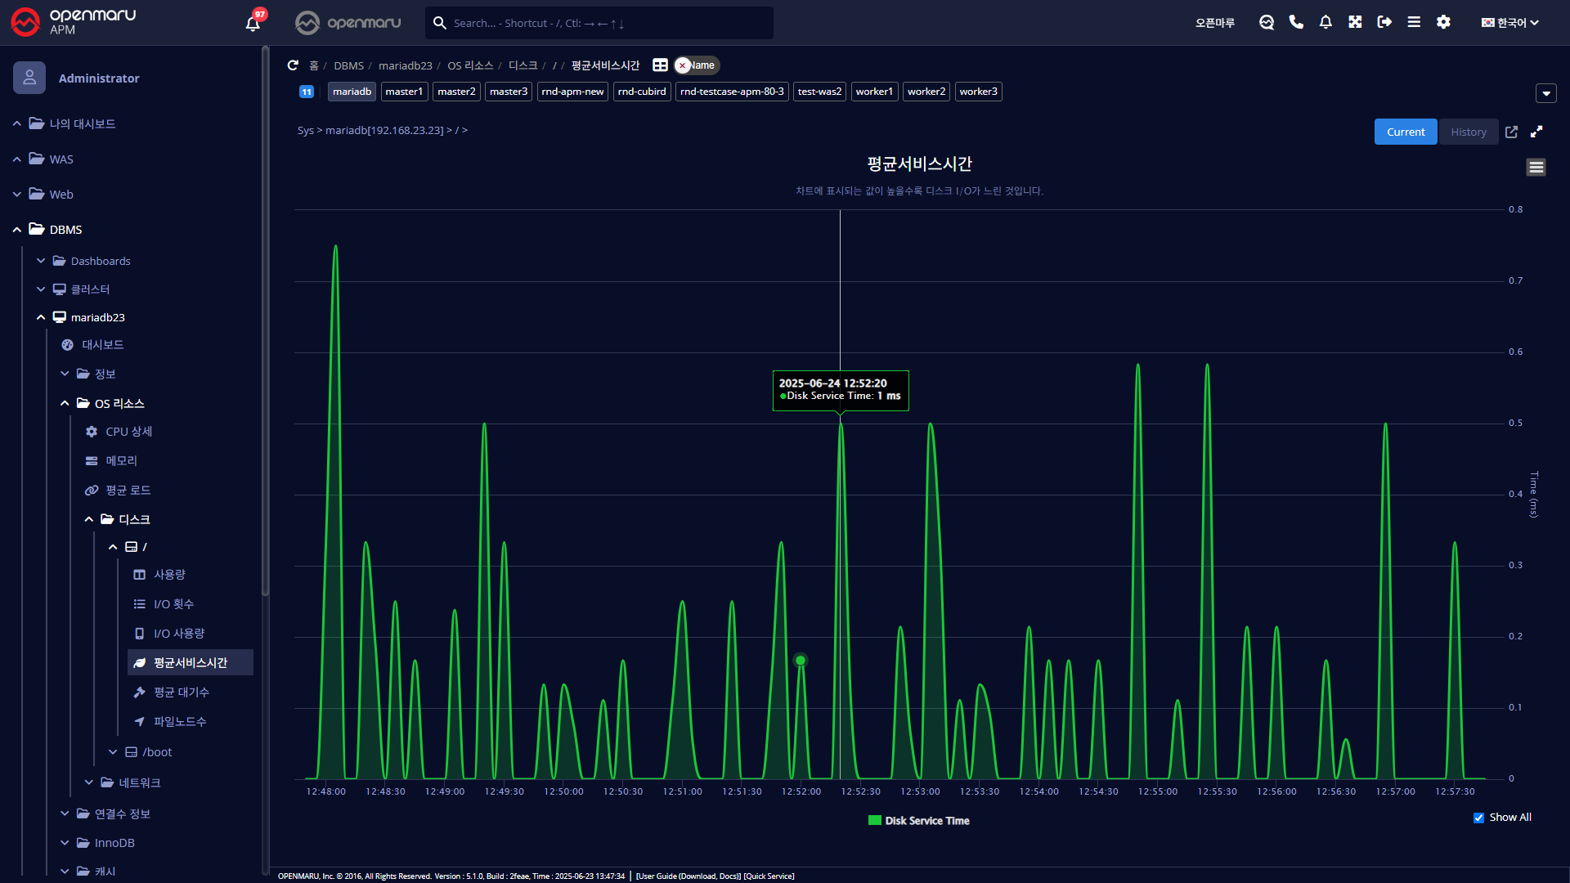Screen dimensions: 1570x883
Task: Click the chart fullscreen expand icon
Action: (x=1536, y=132)
